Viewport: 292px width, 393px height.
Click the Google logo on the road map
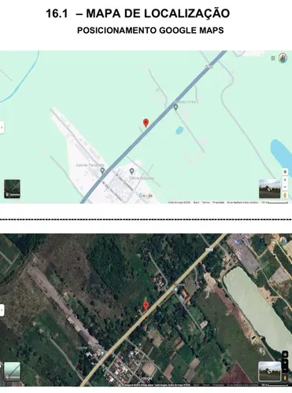coord(146,196)
